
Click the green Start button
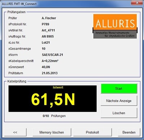(119, 88)
